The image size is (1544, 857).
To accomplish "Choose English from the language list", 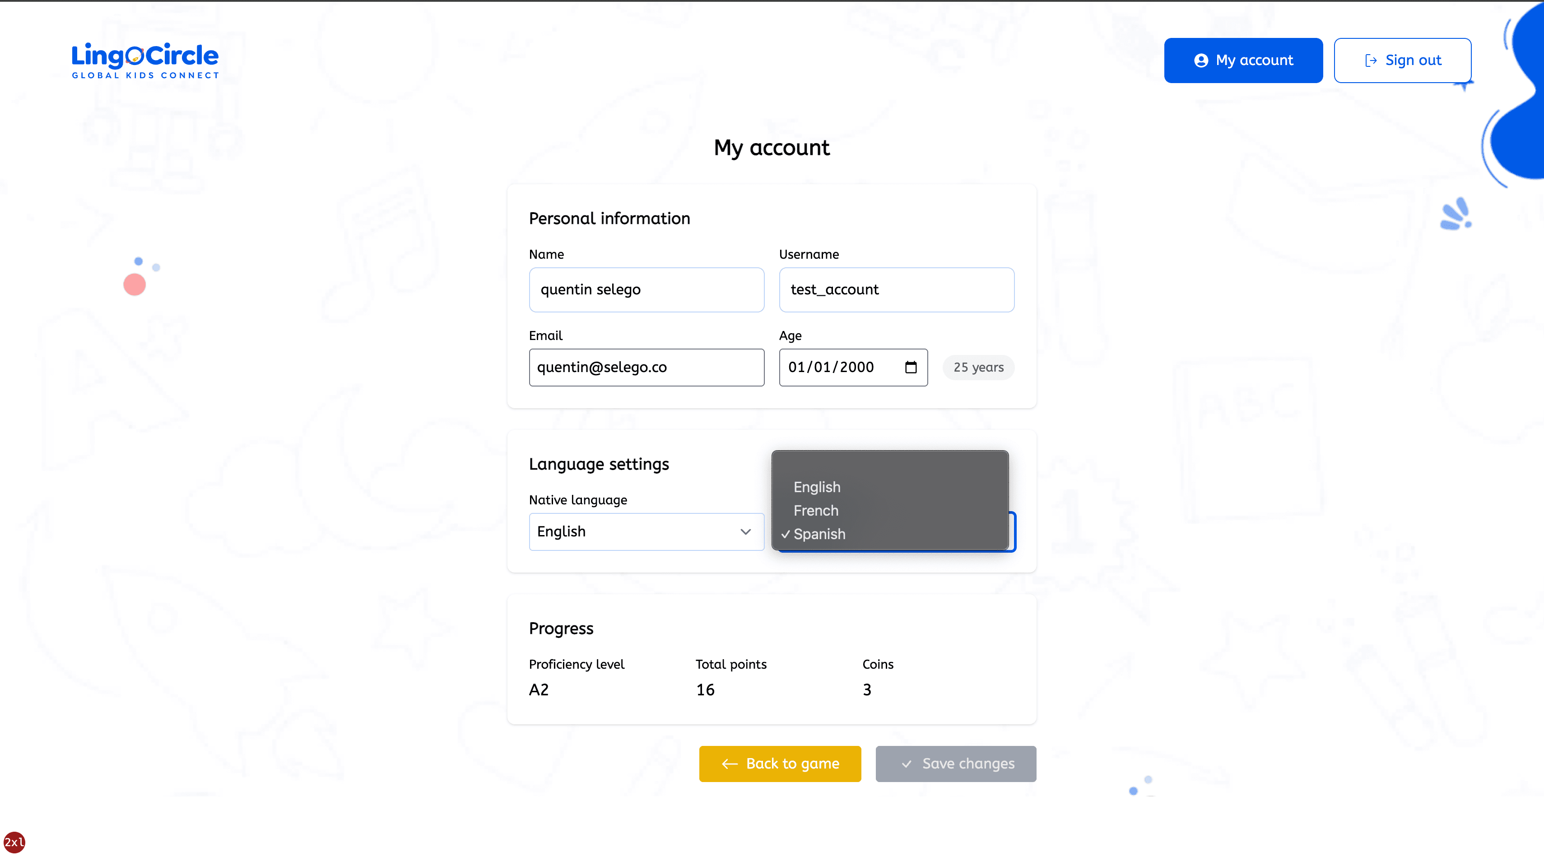I will click(x=817, y=487).
